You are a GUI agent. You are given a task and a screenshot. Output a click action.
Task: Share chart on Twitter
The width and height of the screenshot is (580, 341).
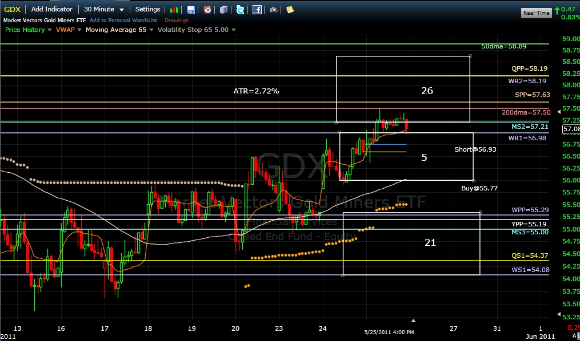pyautogui.click(x=240, y=10)
